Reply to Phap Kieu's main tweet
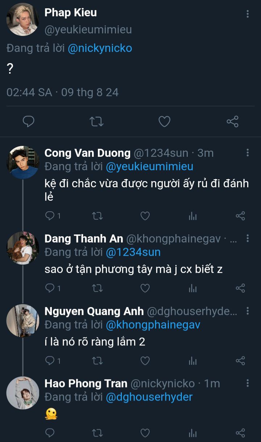 (28, 122)
